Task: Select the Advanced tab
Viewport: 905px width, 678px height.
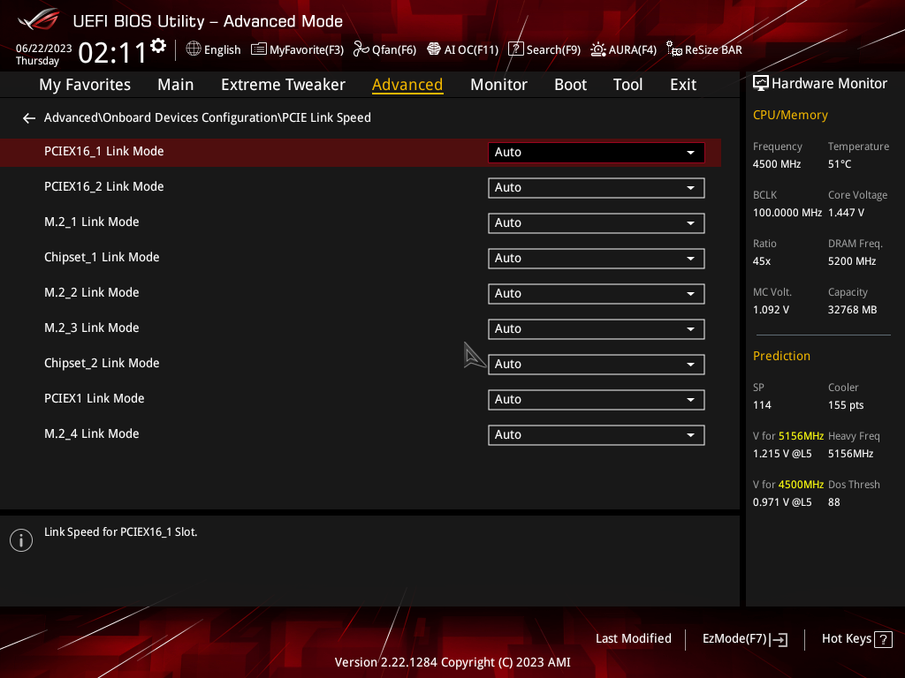Action: [407, 85]
